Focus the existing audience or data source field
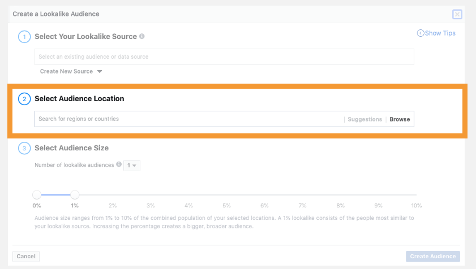 coord(224,57)
